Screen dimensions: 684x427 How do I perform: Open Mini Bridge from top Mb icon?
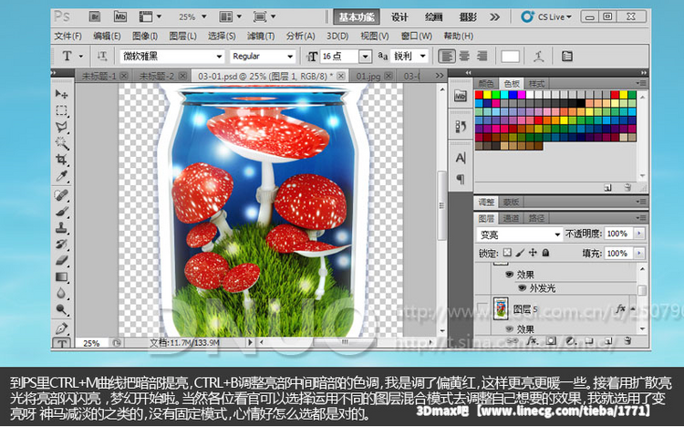pyautogui.click(x=120, y=17)
